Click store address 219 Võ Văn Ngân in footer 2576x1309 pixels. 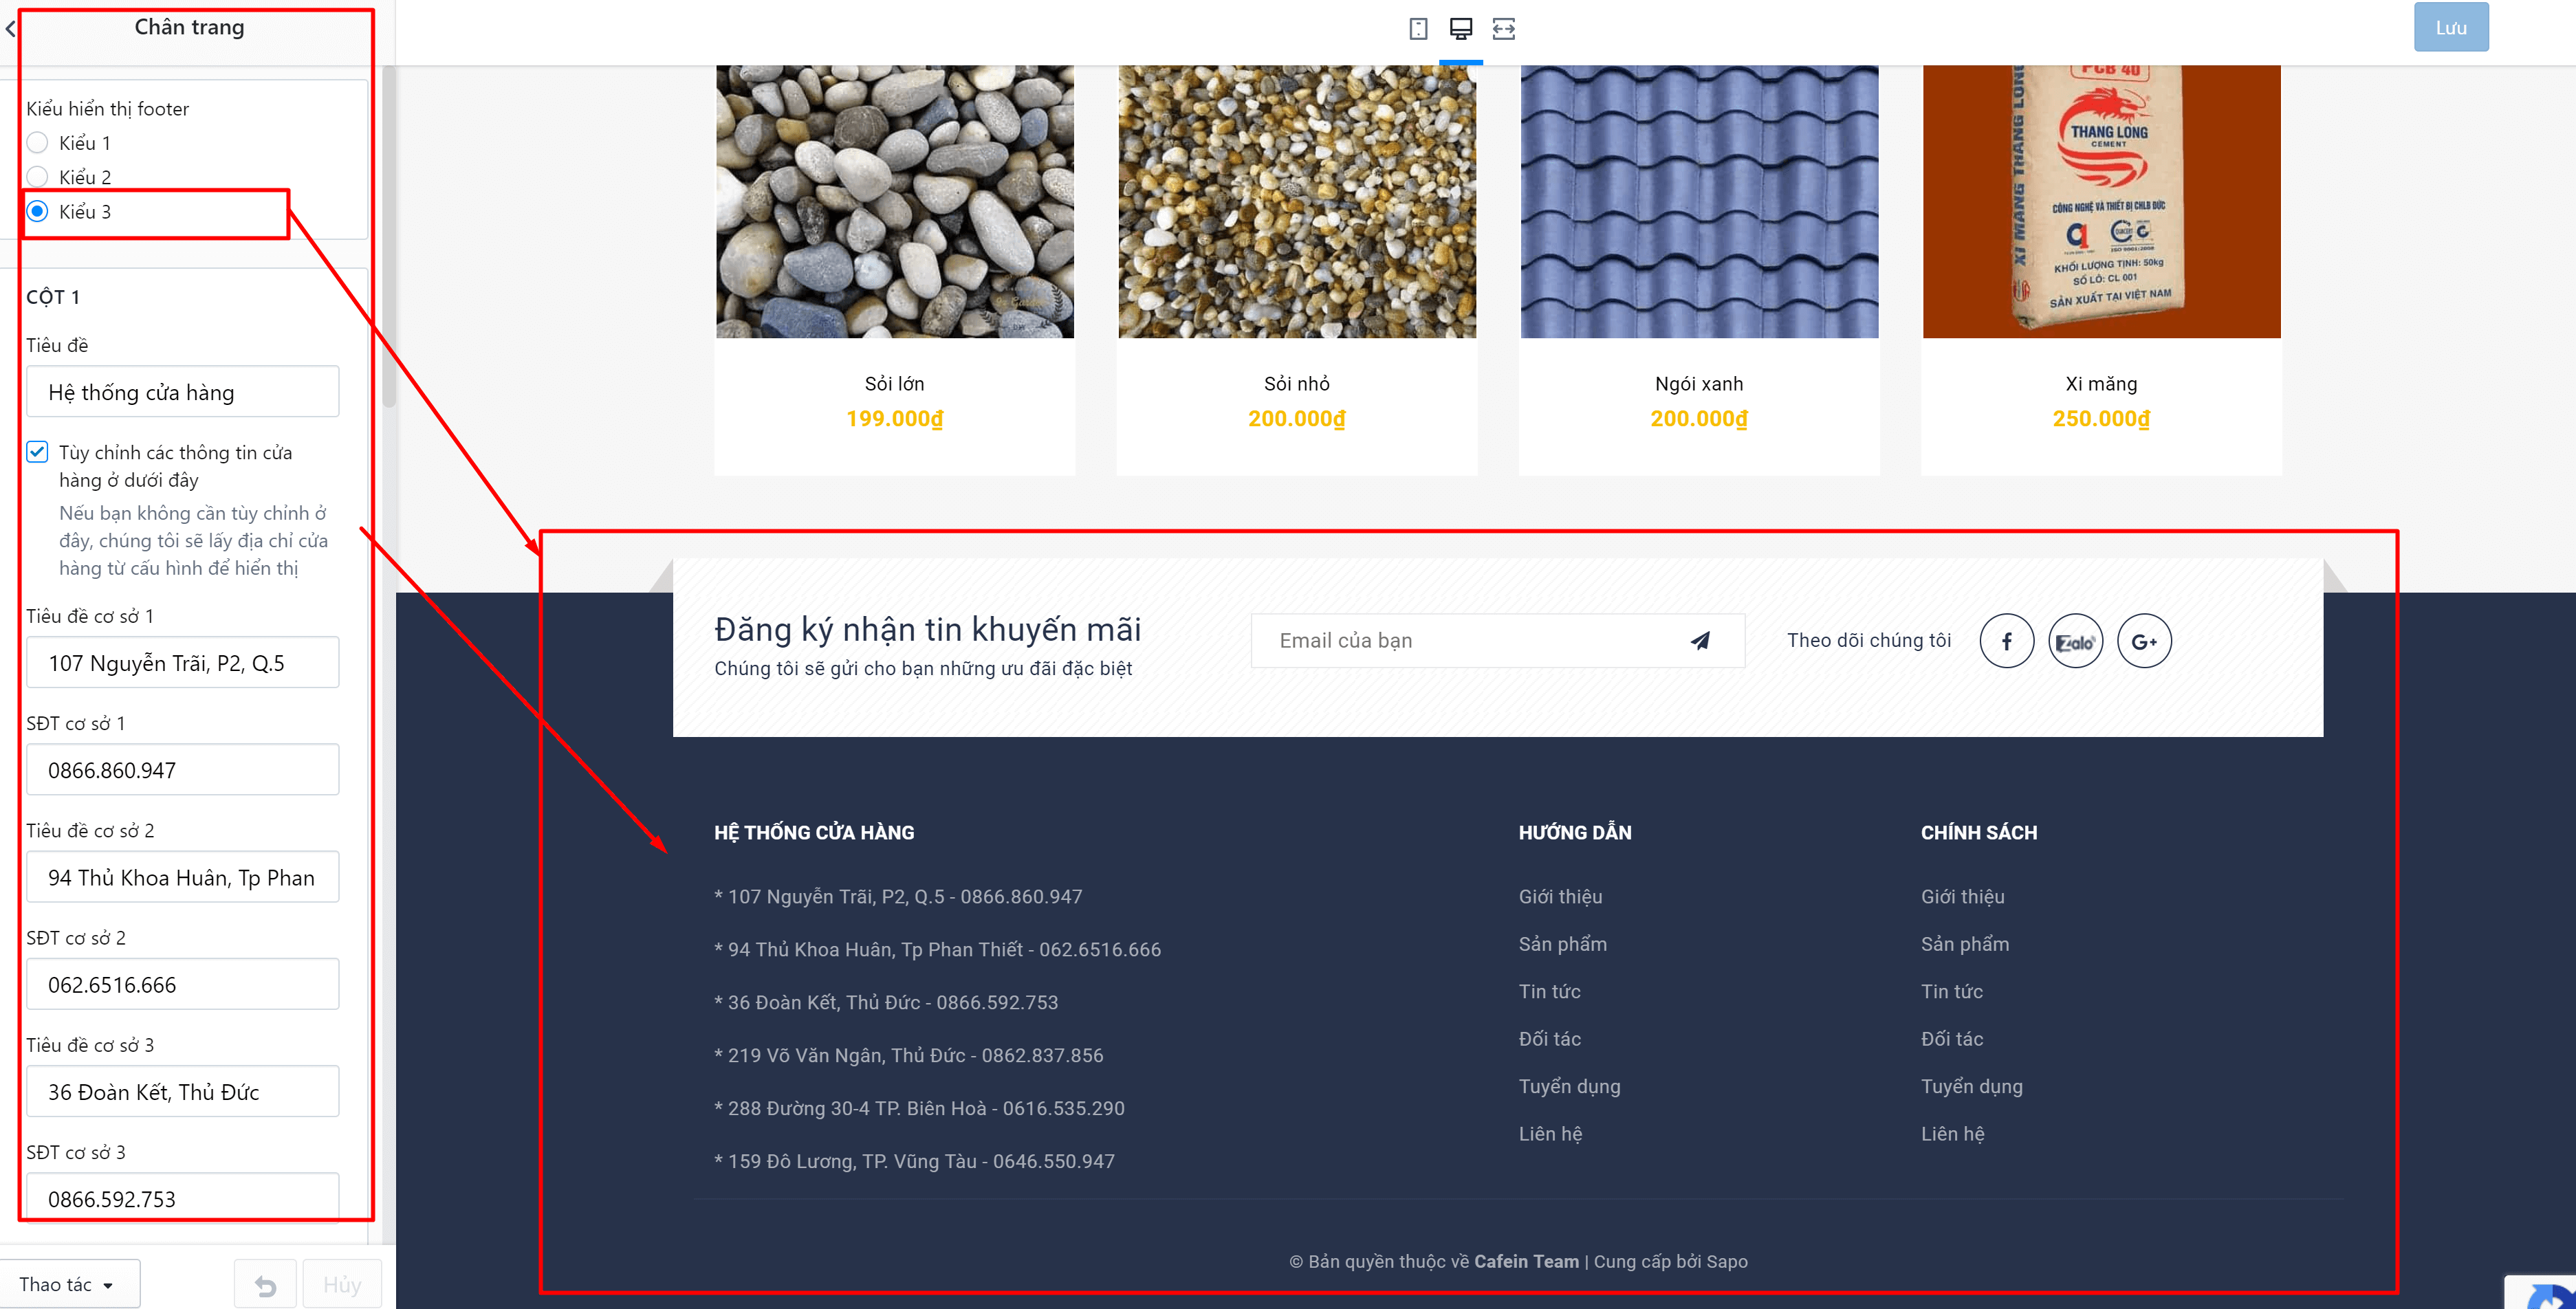click(x=909, y=1056)
